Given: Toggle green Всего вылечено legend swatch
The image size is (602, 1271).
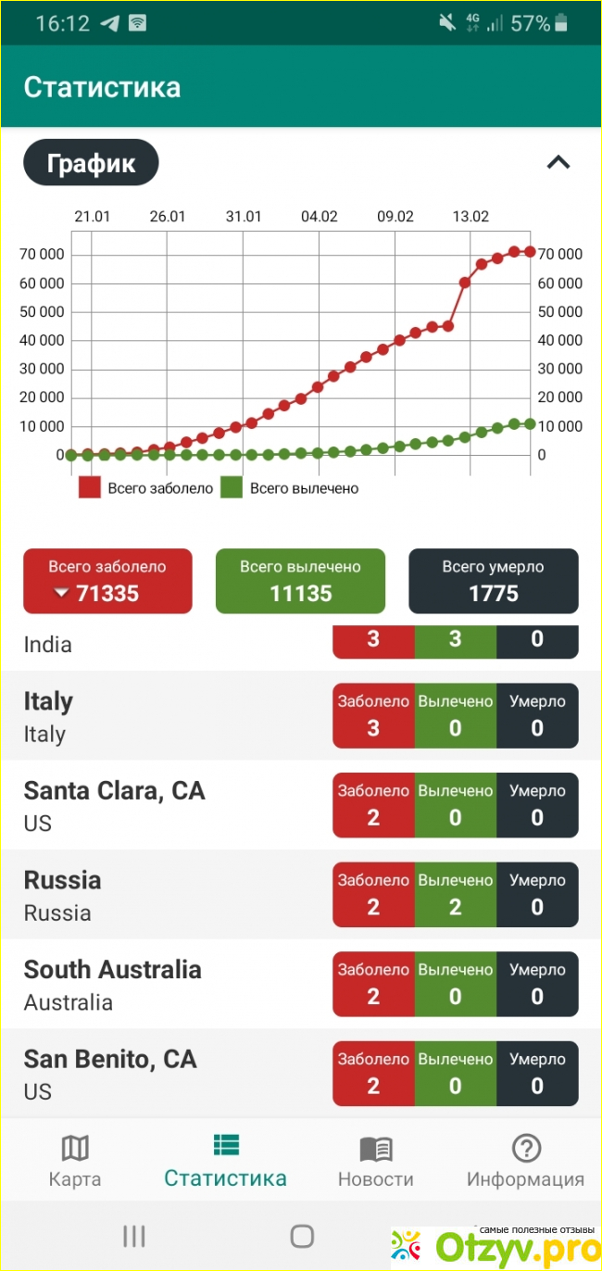Looking at the screenshot, I should click(x=232, y=488).
